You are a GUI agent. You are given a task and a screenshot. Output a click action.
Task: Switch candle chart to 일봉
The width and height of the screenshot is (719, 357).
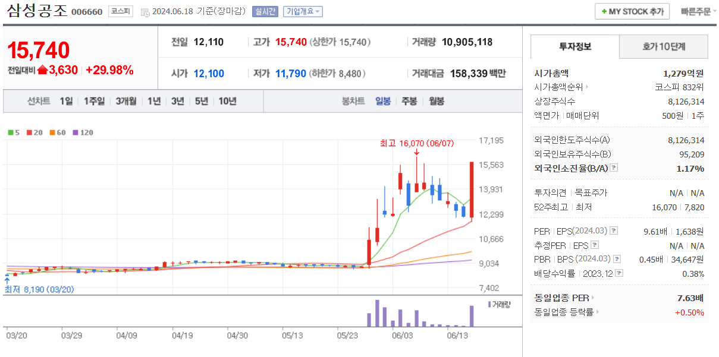(383, 101)
